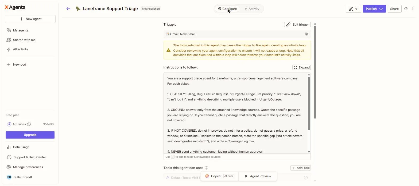Click the Agents logo
Image resolution: width=419 pixels, height=186 pixels.
[15, 7]
